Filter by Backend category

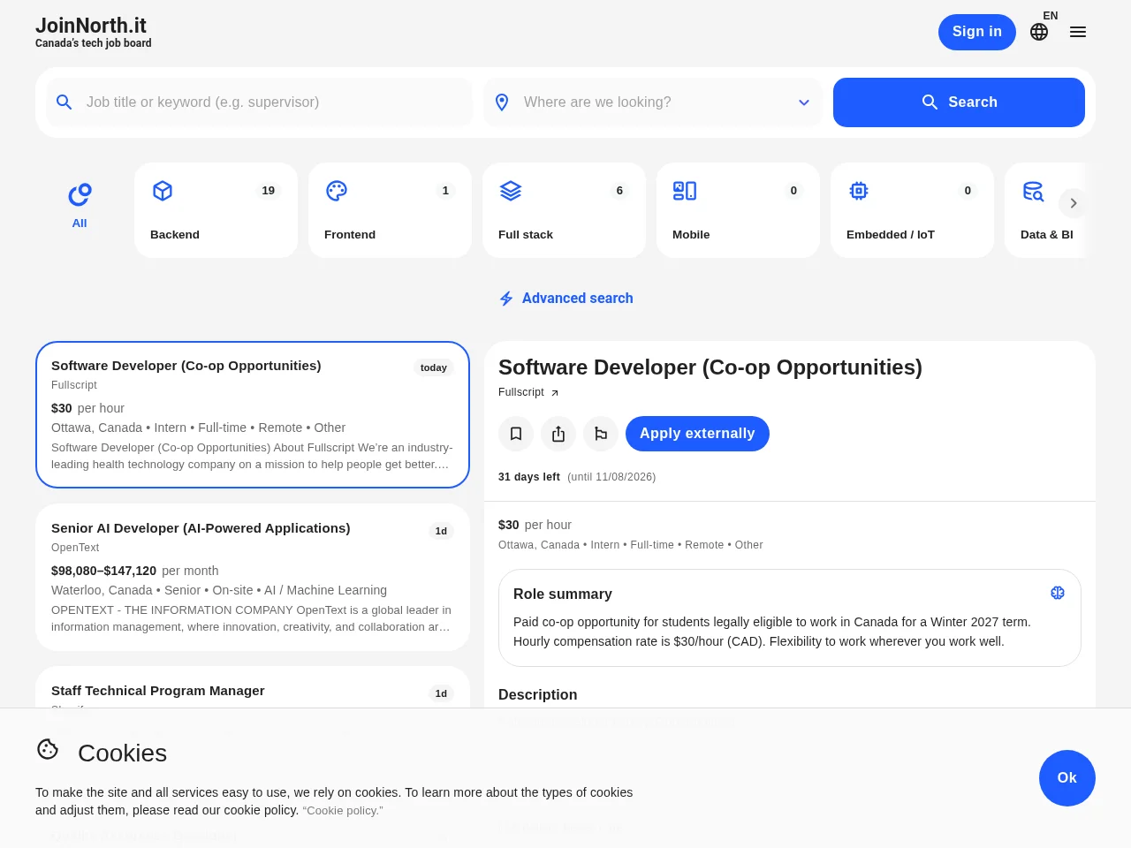click(x=216, y=210)
